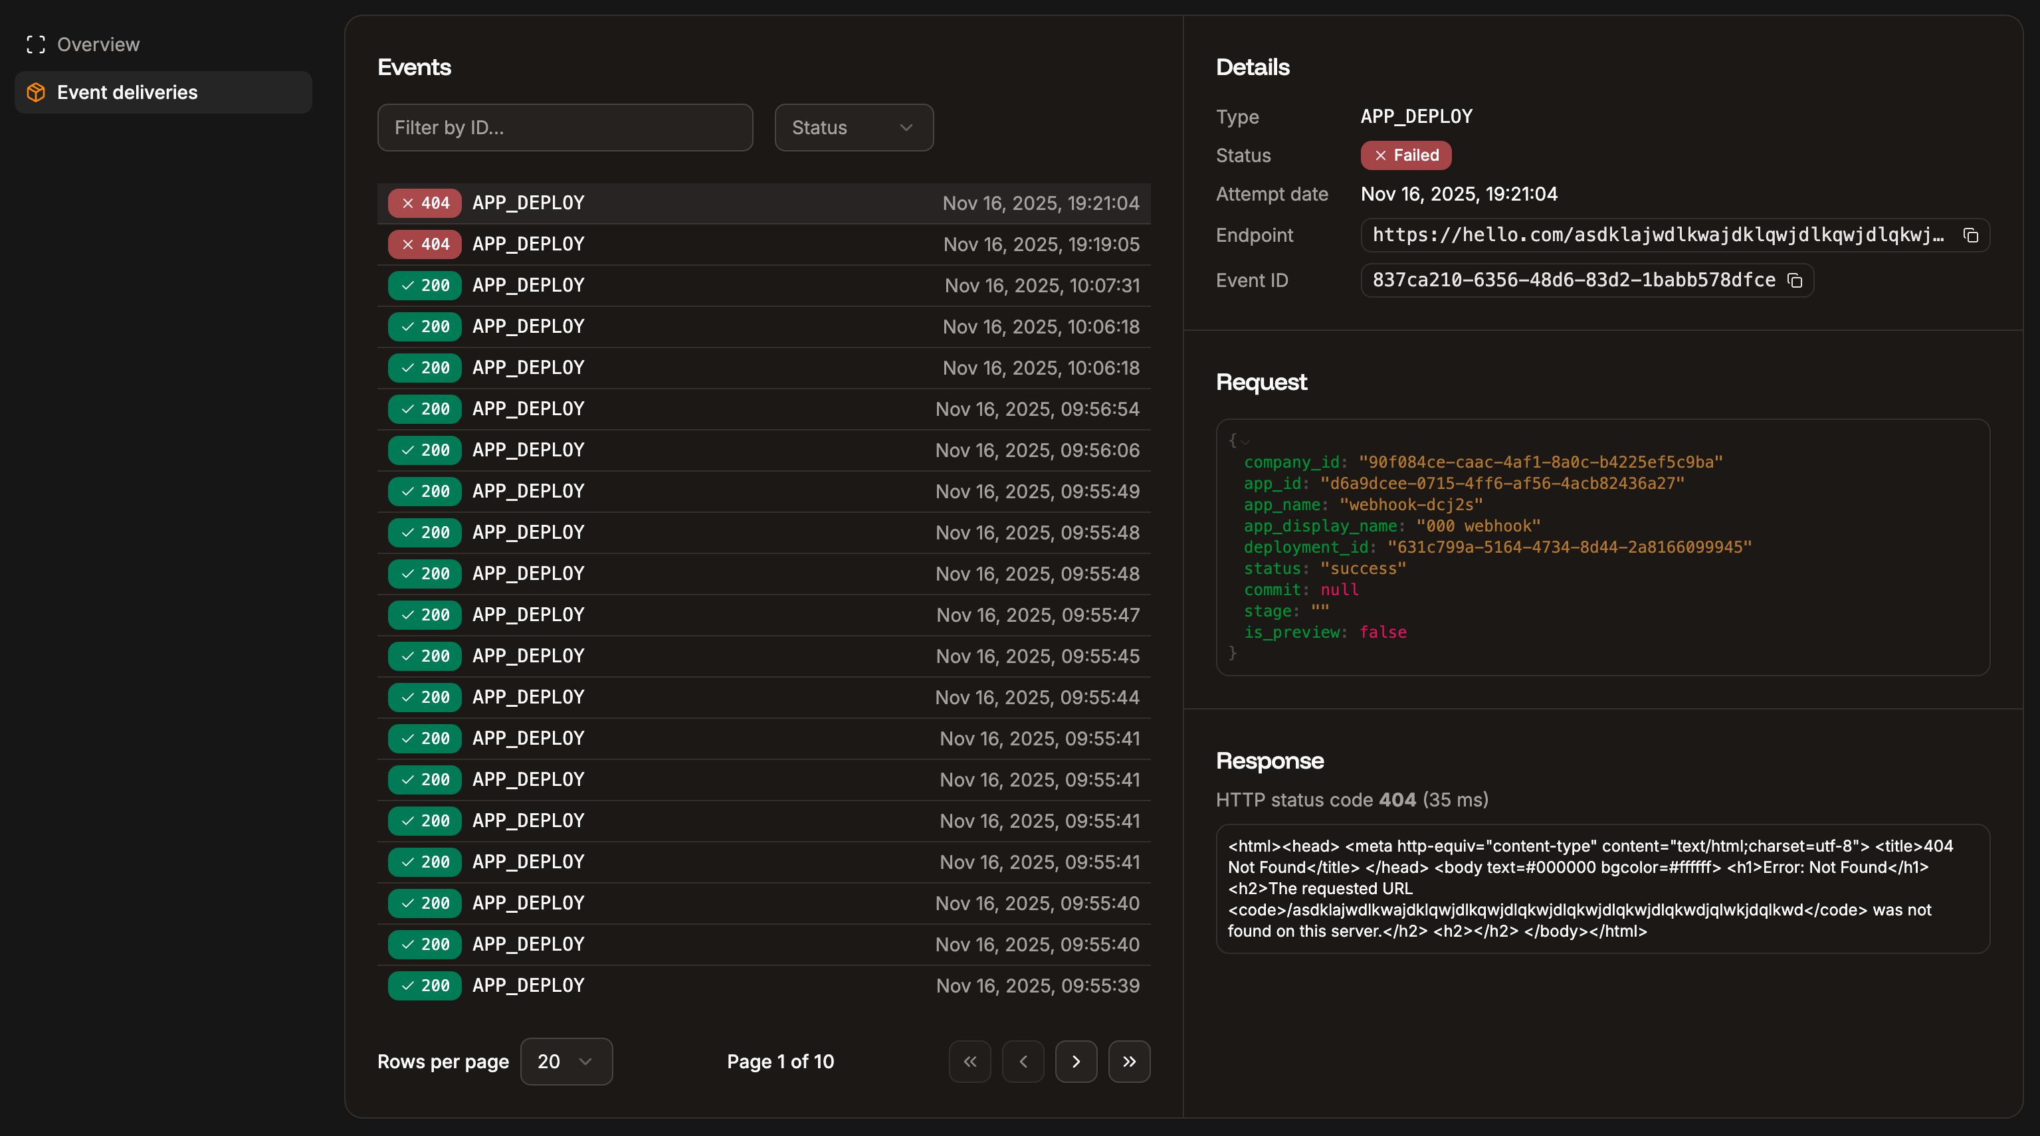Copy the endpoint URL using the copy icon
The height and width of the screenshot is (1136, 2040).
pyautogui.click(x=1970, y=236)
